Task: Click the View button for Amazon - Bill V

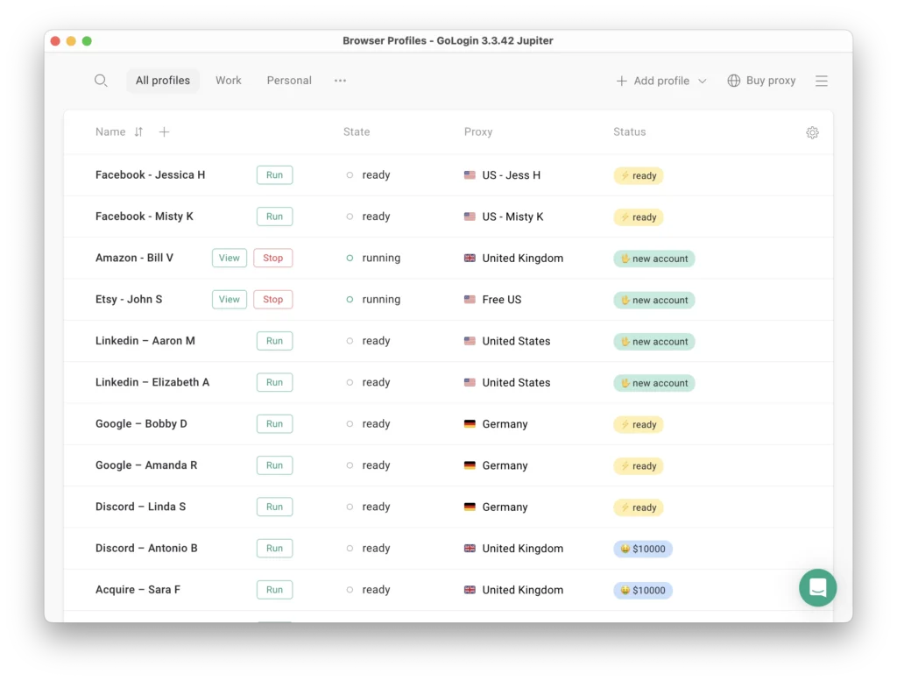Action: [x=229, y=258]
